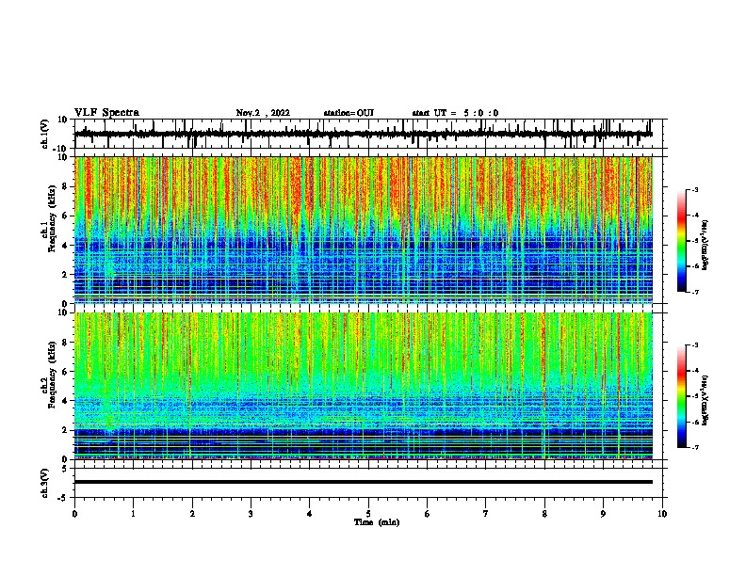Click the "VLF Spectra" title text
This screenshot has height=576, width=746.
106,113
